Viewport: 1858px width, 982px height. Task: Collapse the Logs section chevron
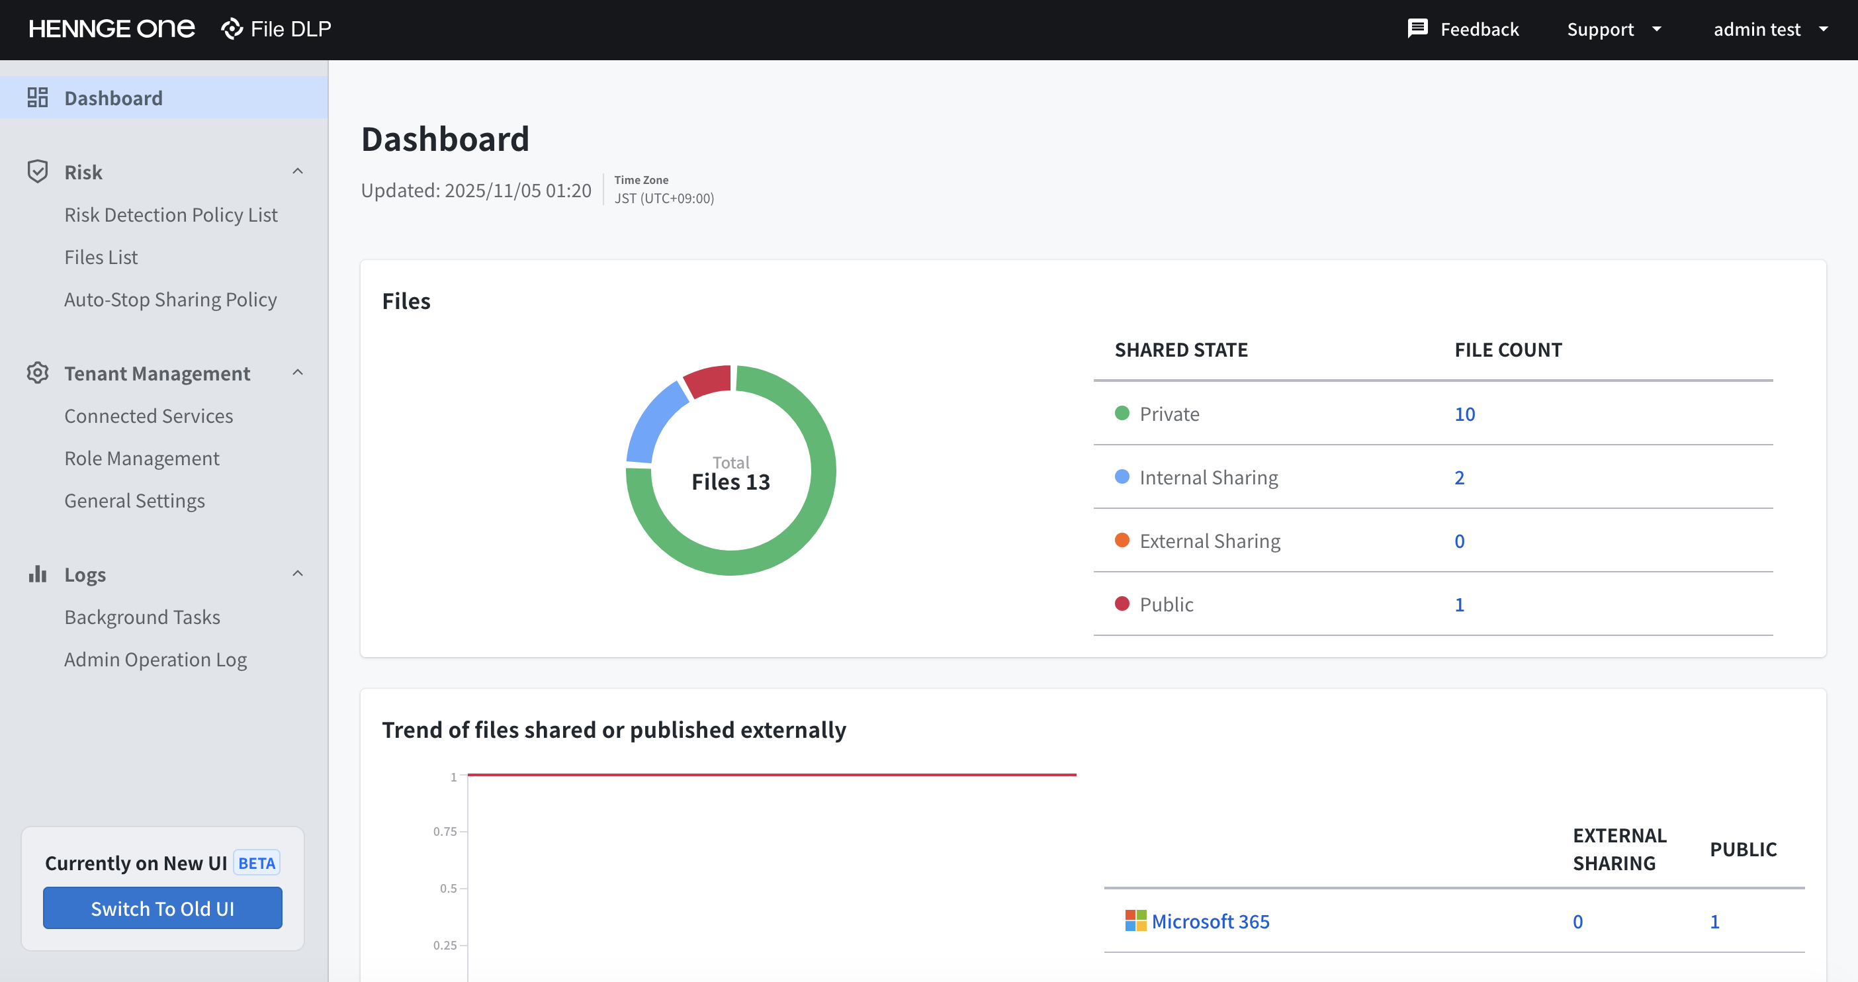[x=297, y=574]
